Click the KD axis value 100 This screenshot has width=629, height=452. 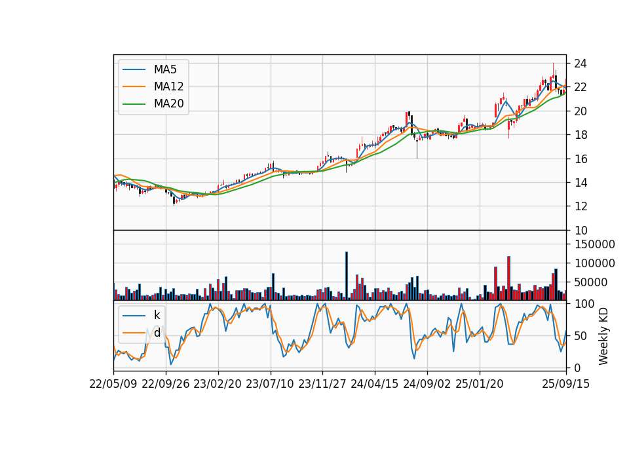584,304
